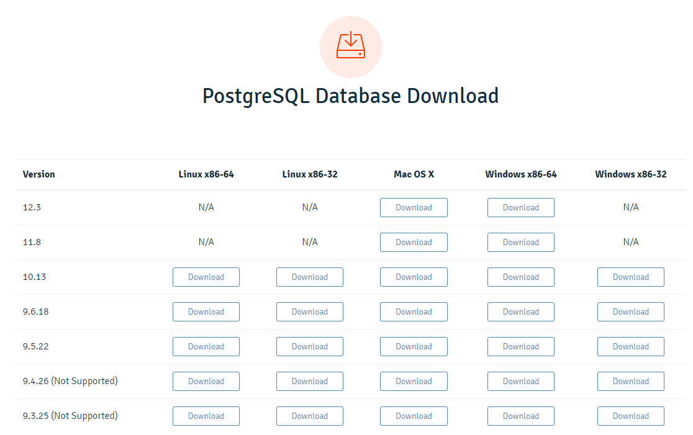This screenshot has height=435, width=693.
Task: Download version 12.3 for Windows x86-64
Action: click(x=520, y=207)
